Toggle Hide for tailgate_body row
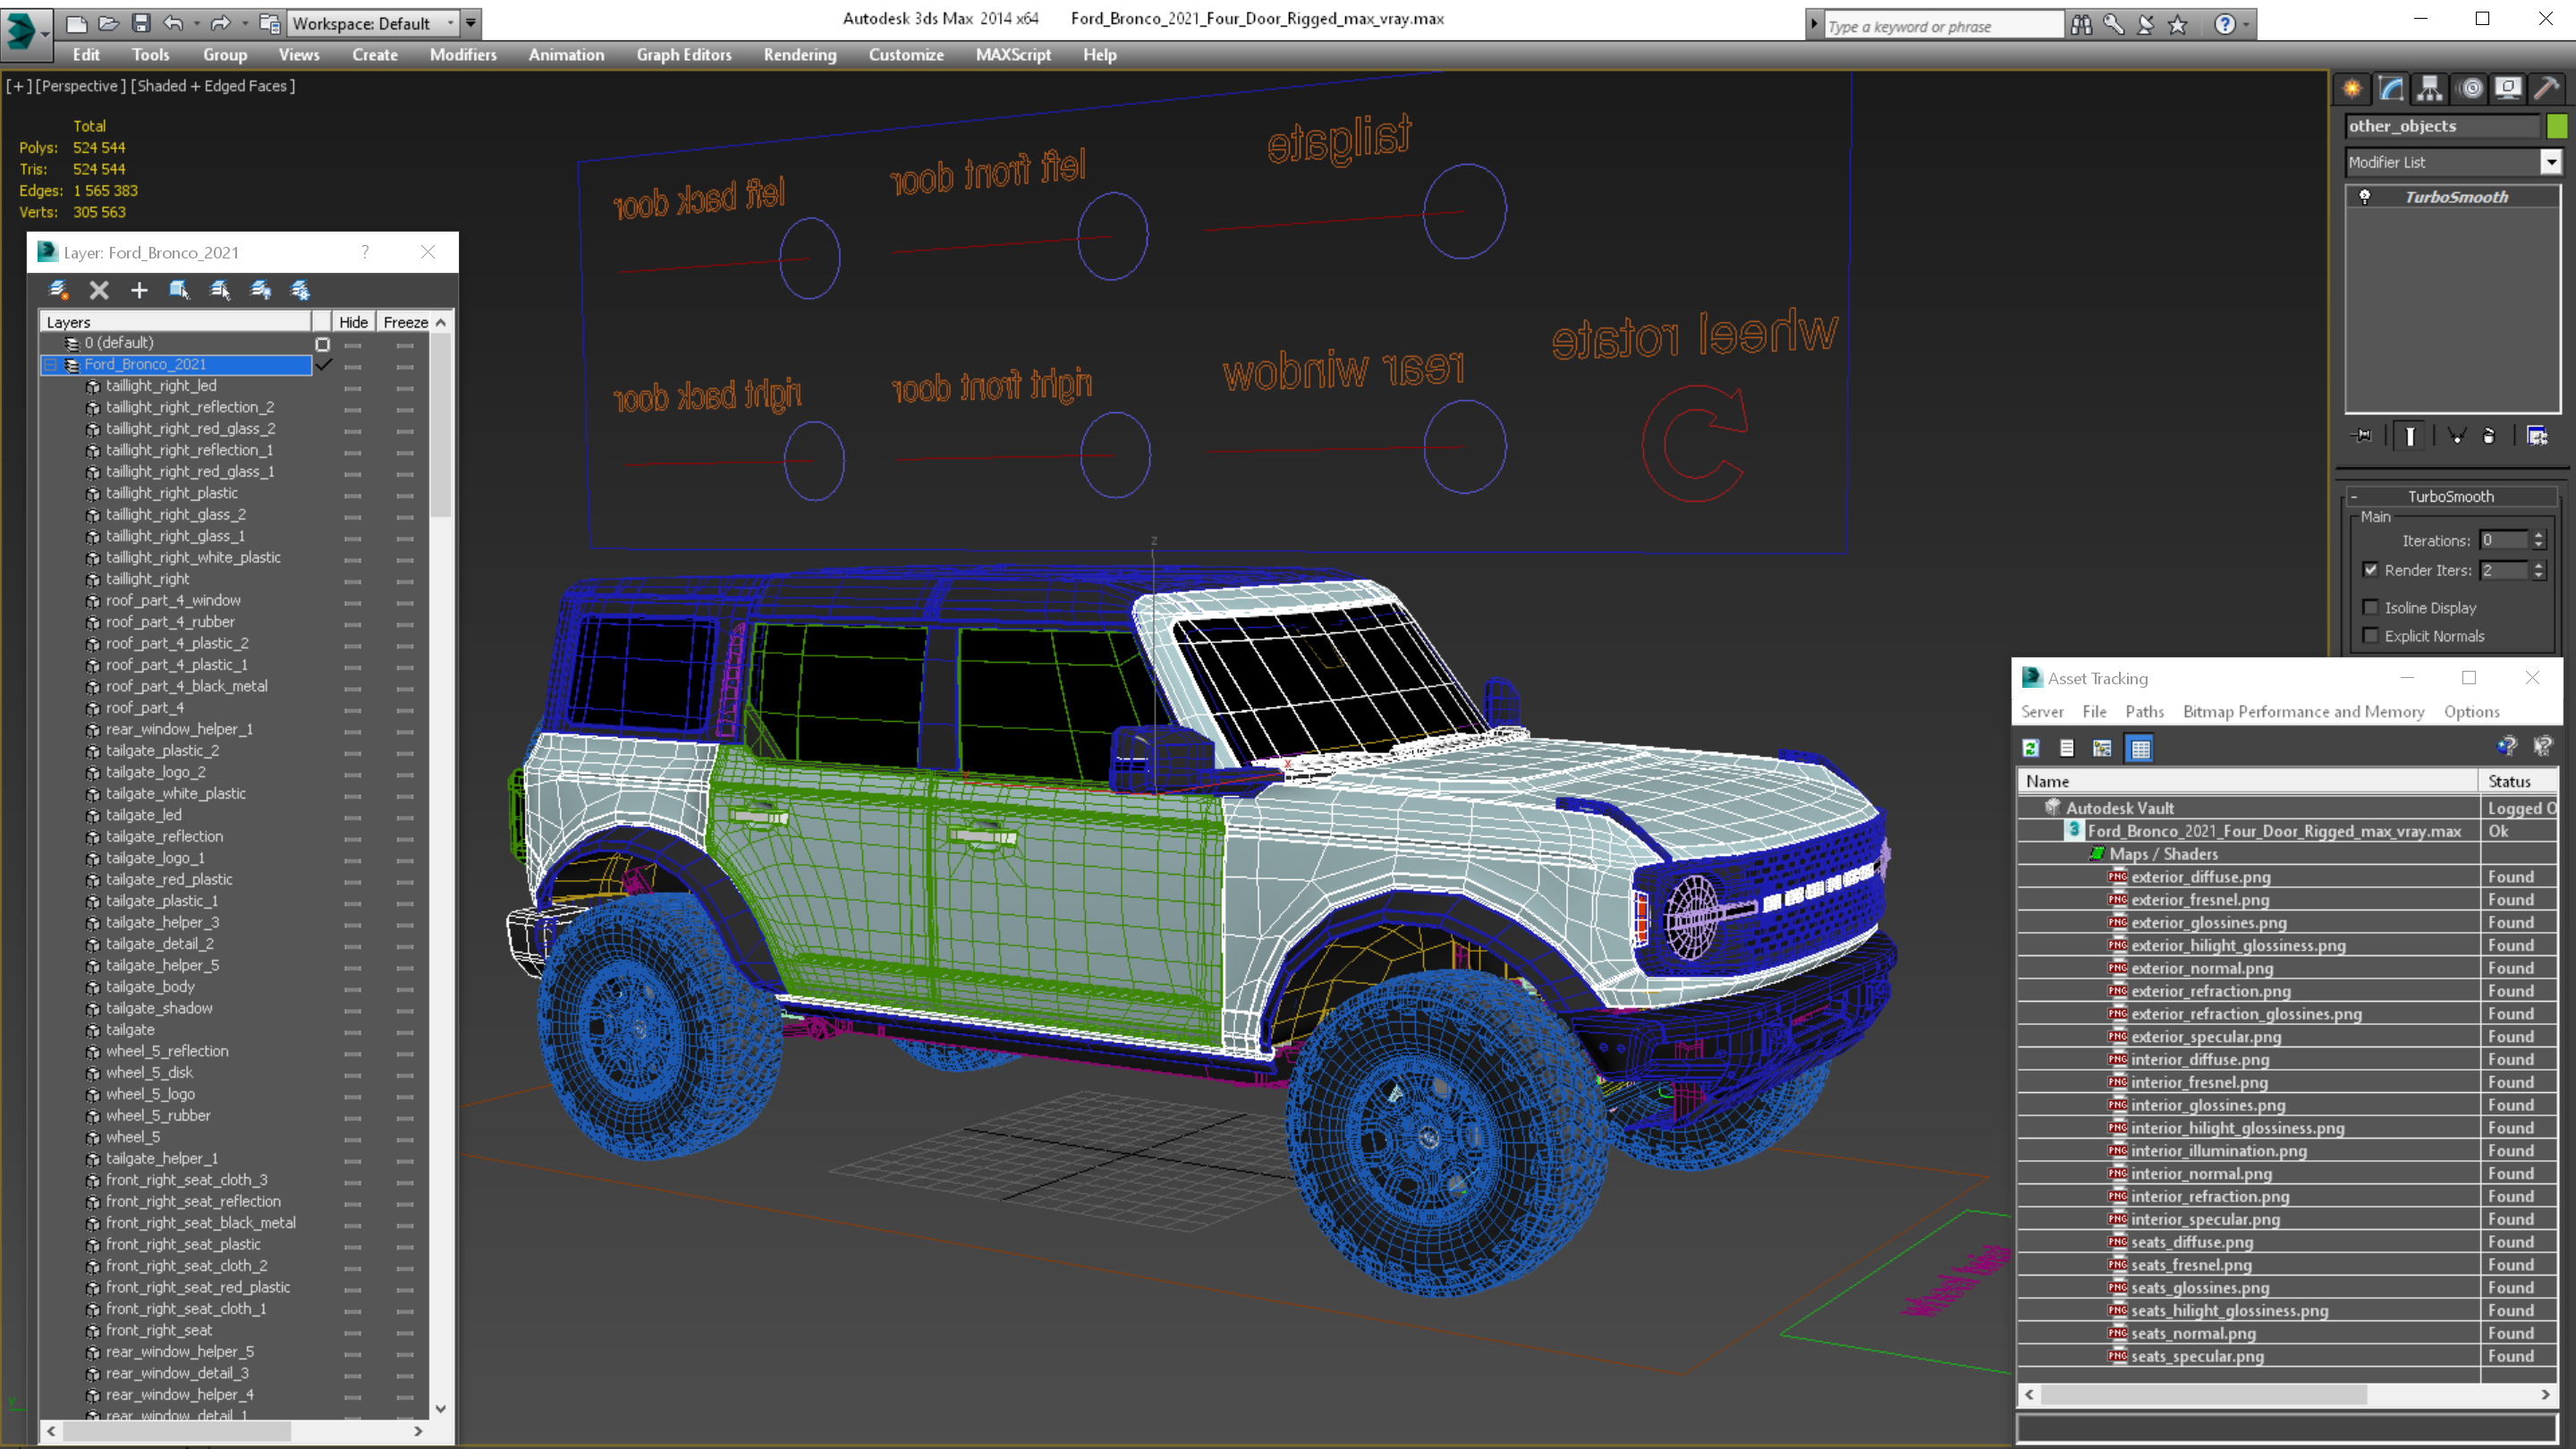 tap(353, 988)
